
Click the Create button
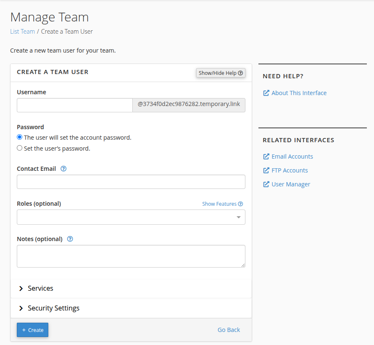coord(32,330)
